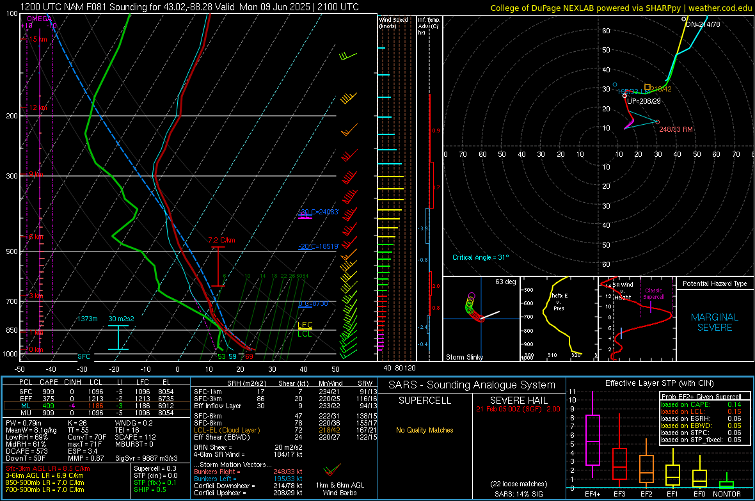Click the 21 Feb 05 00Z (SGF) match
Viewport: 755px width, 501px height.
point(518,409)
